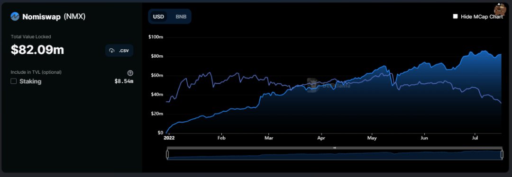Click the Jun label on the time axis
Screen dimensions: 512x177
tap(424, 138)
